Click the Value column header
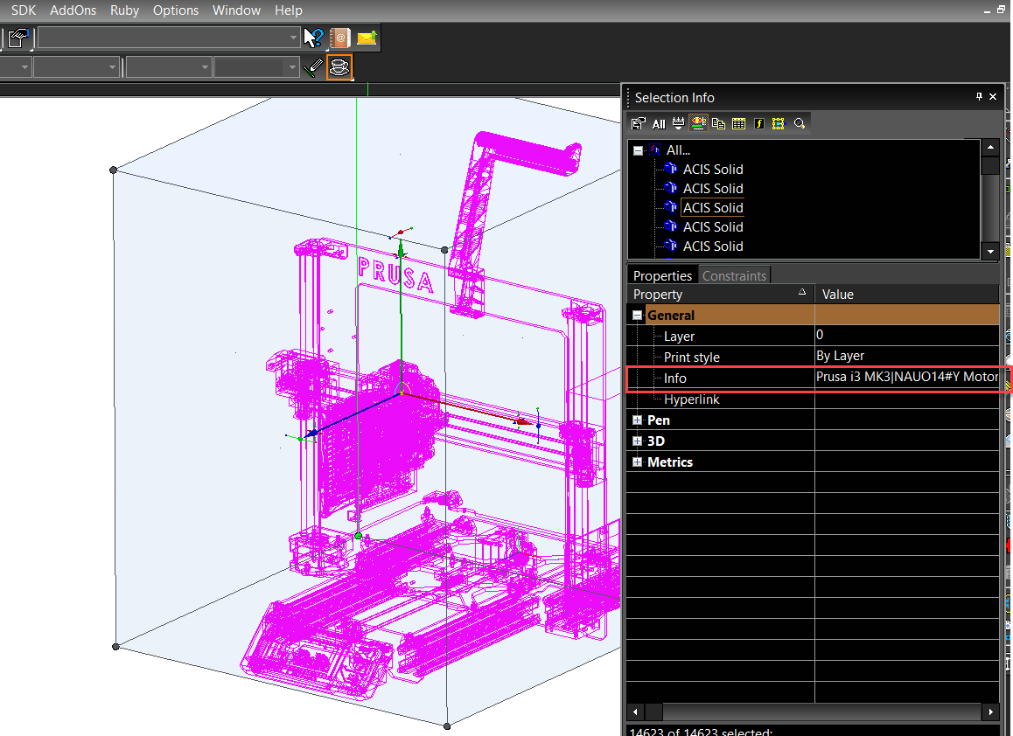 point(907,295)
